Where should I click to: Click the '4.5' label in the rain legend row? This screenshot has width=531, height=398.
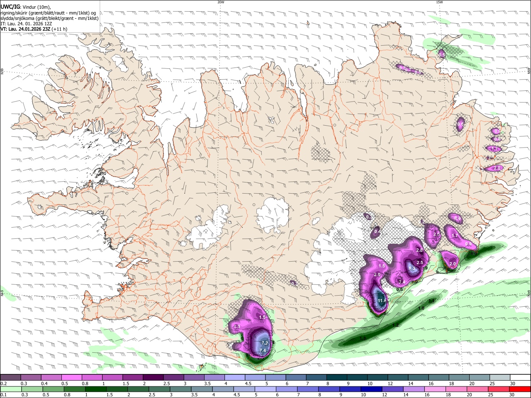coord(237,395)
